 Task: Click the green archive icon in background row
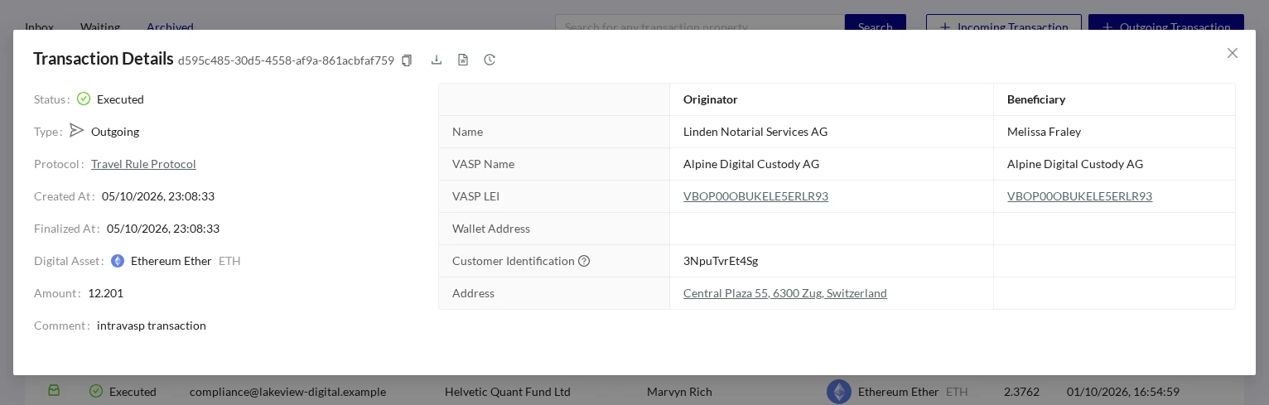(54, 391)
